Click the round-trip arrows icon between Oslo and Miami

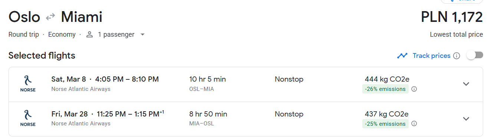pos(50,17)
